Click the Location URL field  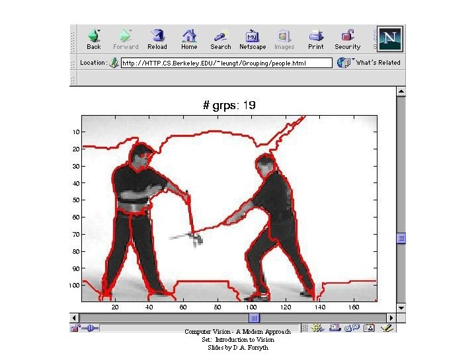pos(227,63)
